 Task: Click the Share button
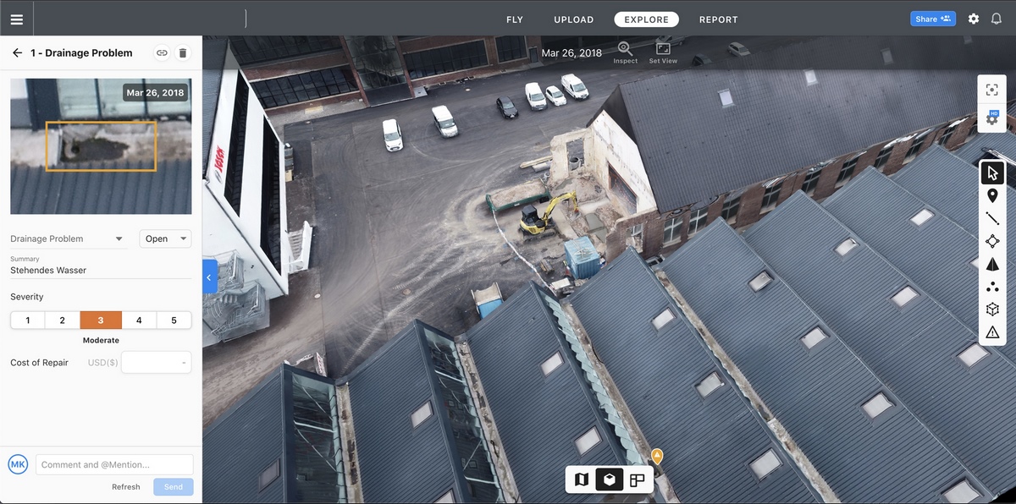pos(933,18)
